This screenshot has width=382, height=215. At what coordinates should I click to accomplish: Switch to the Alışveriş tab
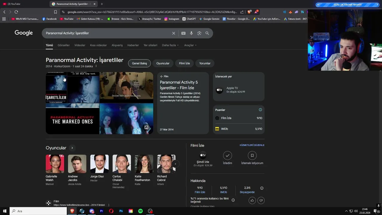pyautogui.click(x=117, y=45)
